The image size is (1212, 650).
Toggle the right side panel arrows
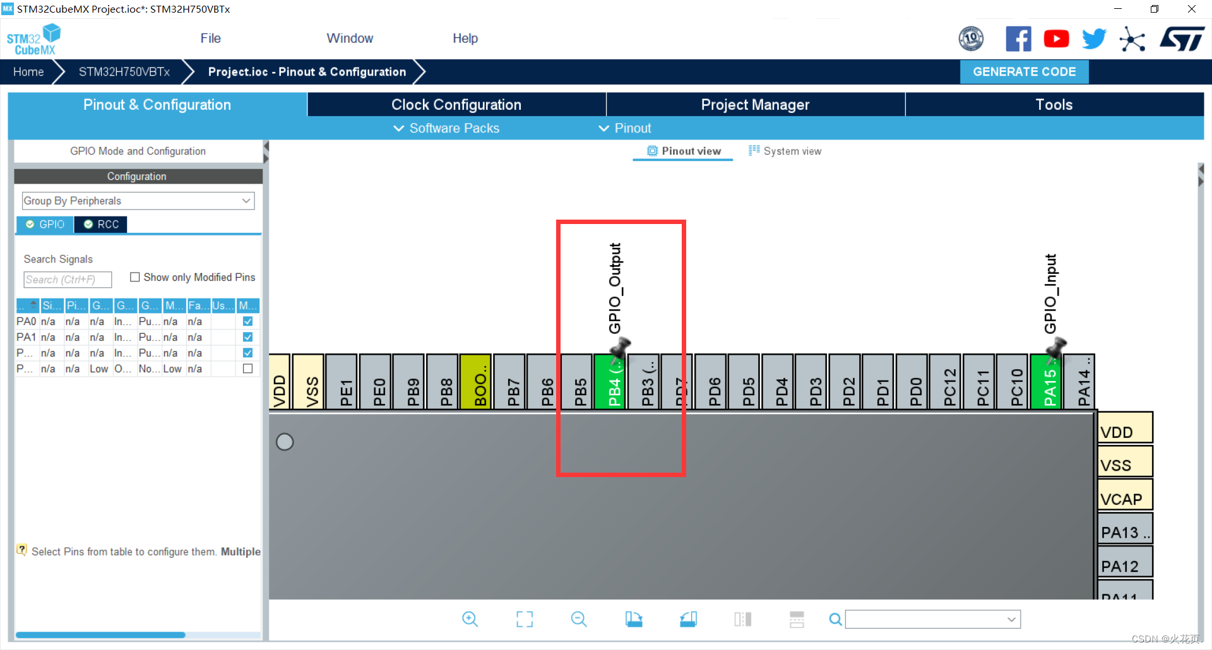[x=1201, y=175]
